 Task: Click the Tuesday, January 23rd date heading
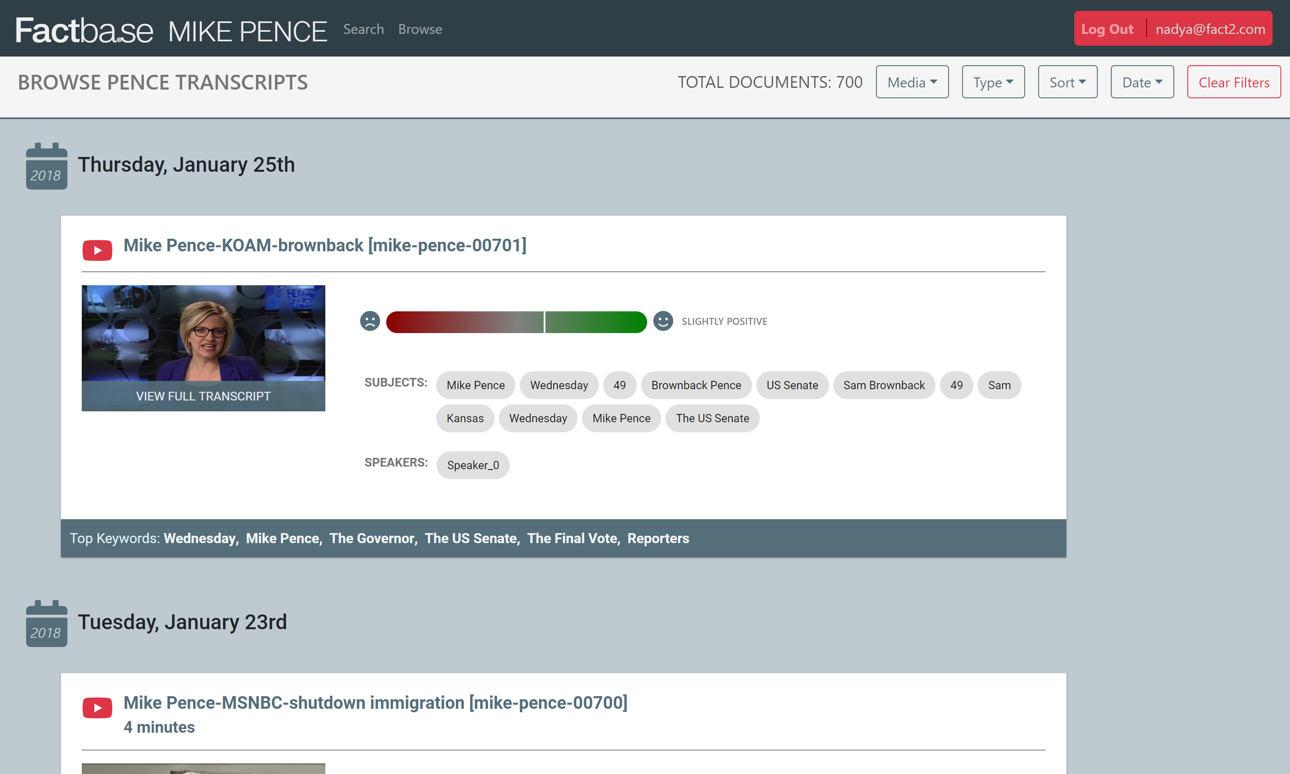pos(182,622)
